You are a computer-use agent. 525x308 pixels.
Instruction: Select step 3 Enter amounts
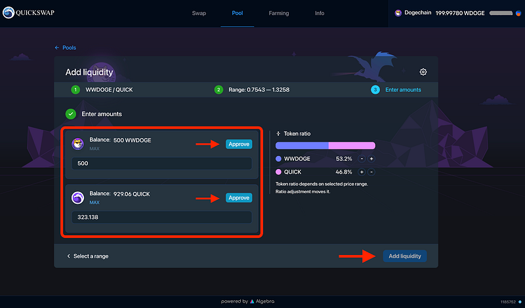pyautogui.click(x=396, y=90)
